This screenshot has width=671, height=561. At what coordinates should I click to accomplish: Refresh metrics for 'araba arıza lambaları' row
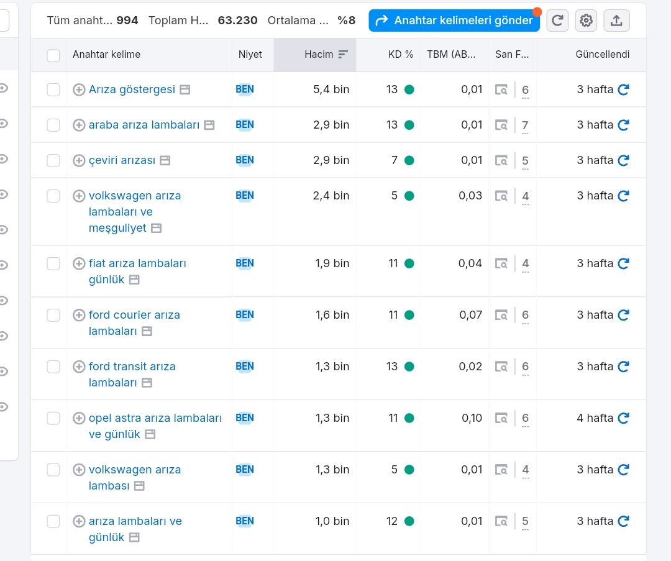point(624,125)
